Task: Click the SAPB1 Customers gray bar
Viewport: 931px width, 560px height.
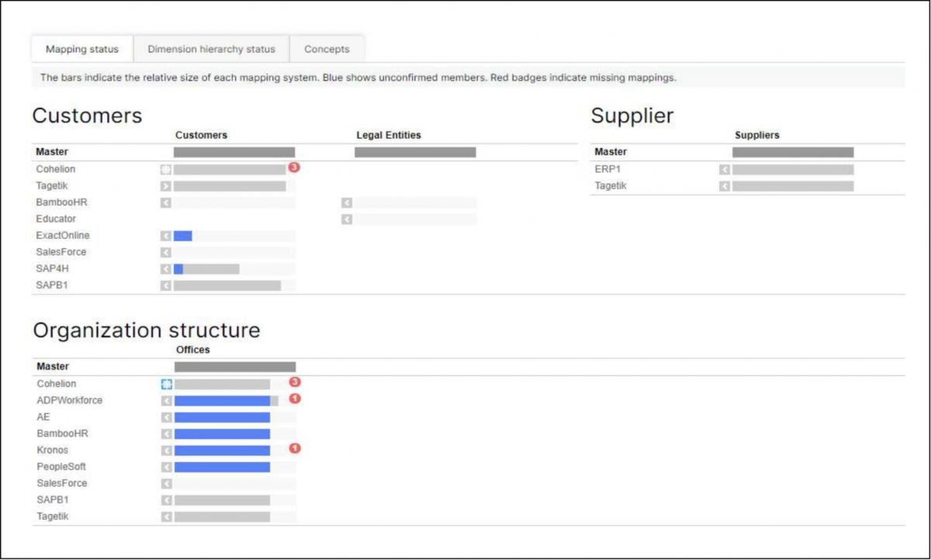Action: [227, 285]
